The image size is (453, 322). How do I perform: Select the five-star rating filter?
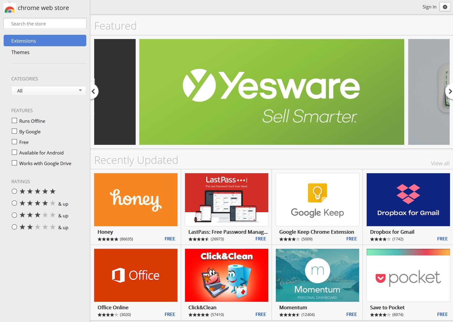coord(14,191)
